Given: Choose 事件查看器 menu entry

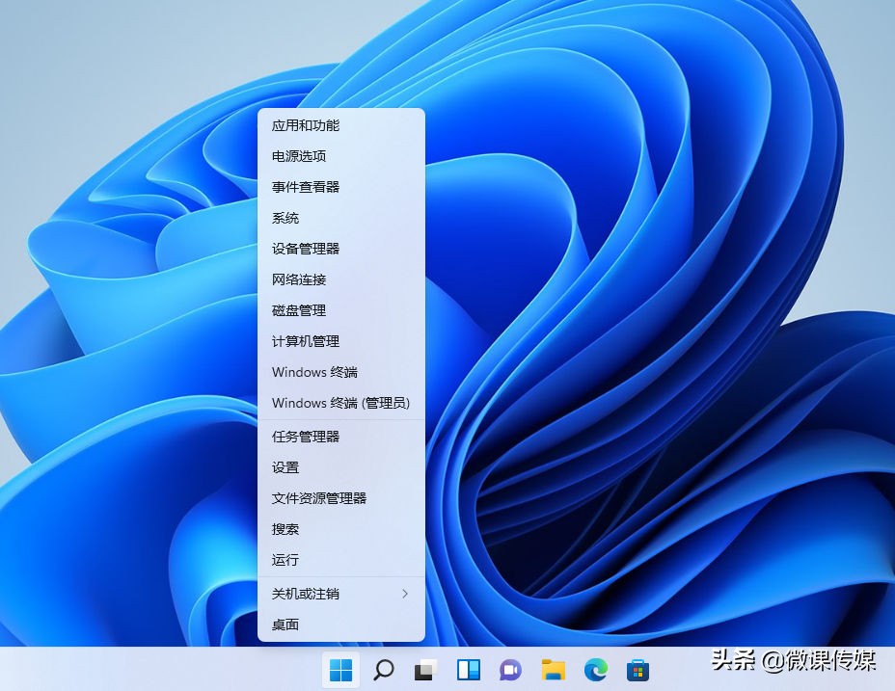Looking at the screenshot, I should click(x=306, y=187).
